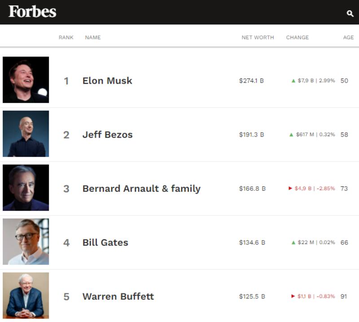
Task: Select Bernard Arnault & family name
Action: tap(141, 188)
